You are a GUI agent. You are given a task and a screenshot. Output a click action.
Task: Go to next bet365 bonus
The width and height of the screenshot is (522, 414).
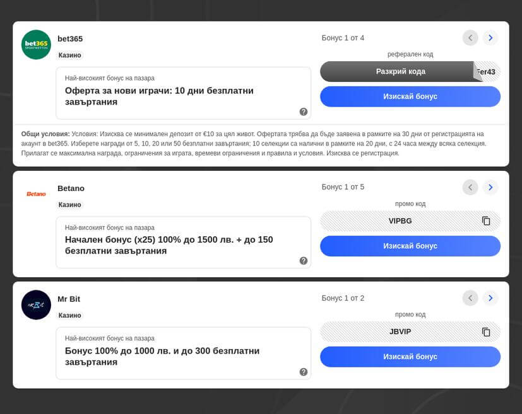click(490, 38)
